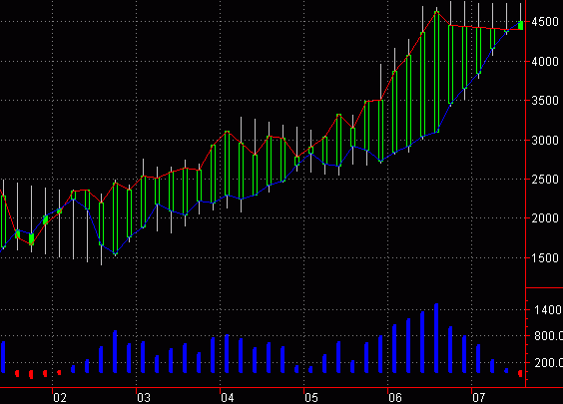The height and width of the screenshot is (404, 563).
Task: Select the 05 time axis marker
Action: pyautogui.click(x=311, y=398)
